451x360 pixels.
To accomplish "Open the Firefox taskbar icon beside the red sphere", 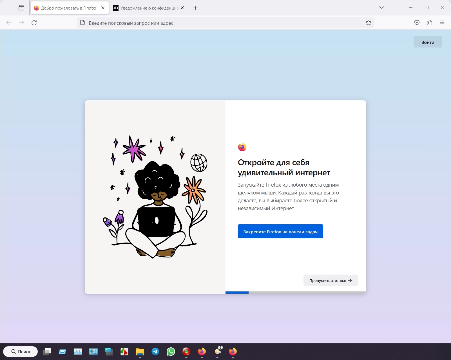I will point(202,352).
